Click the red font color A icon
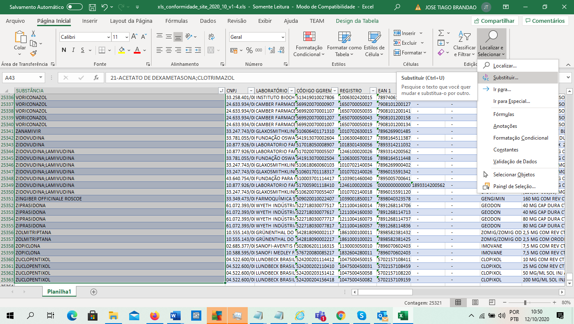This screenshot has width=574, height=324. (137, 50)
